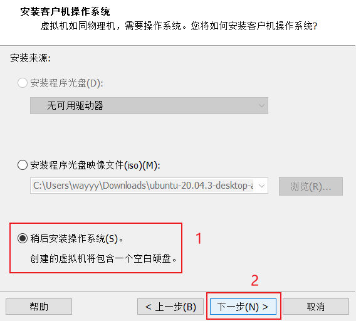The width and height of the screenshot is (356, 321).
Task: Proceed with 下一步(N) > button
Action: pos(243,307)
